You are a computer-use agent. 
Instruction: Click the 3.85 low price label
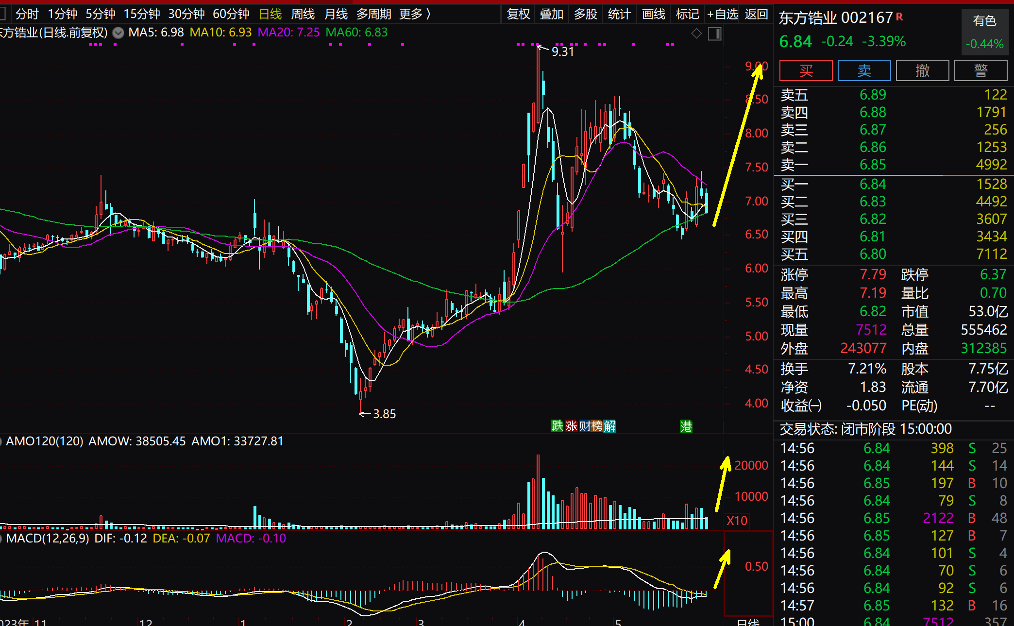pos(384,414)
